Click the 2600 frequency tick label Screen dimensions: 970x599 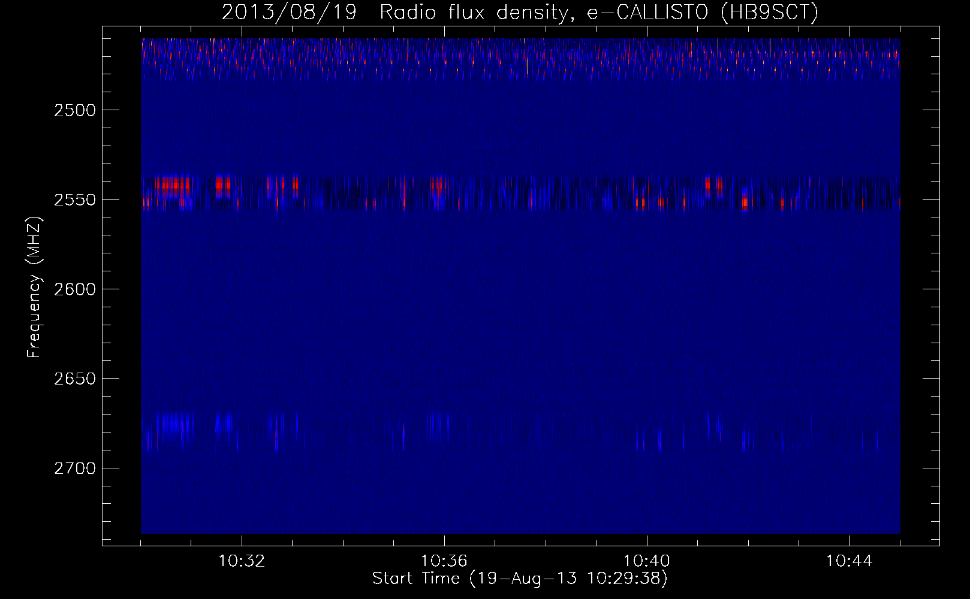coord(75,289)
